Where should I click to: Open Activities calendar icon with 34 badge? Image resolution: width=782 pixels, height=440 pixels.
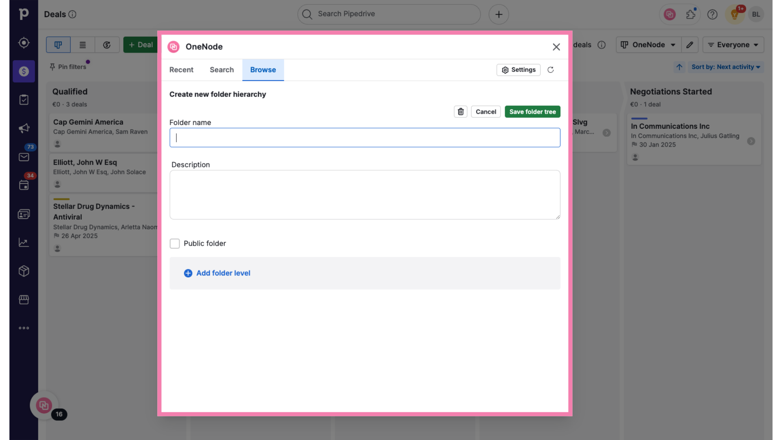coord(24,185)
